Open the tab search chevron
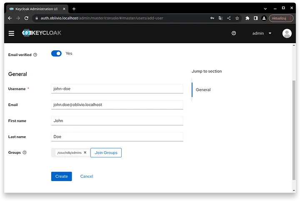300x201 pixels. [265, 9]
